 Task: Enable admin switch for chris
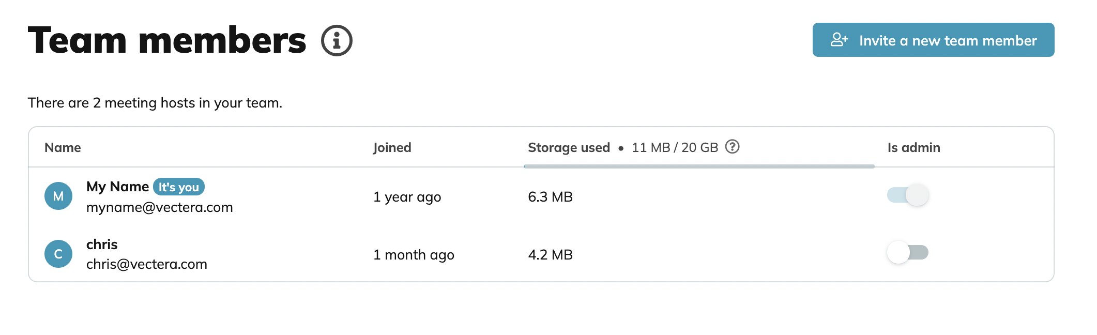(908, 252)
